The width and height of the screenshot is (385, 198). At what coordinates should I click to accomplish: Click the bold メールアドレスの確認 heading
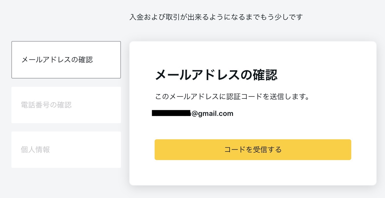216,75
